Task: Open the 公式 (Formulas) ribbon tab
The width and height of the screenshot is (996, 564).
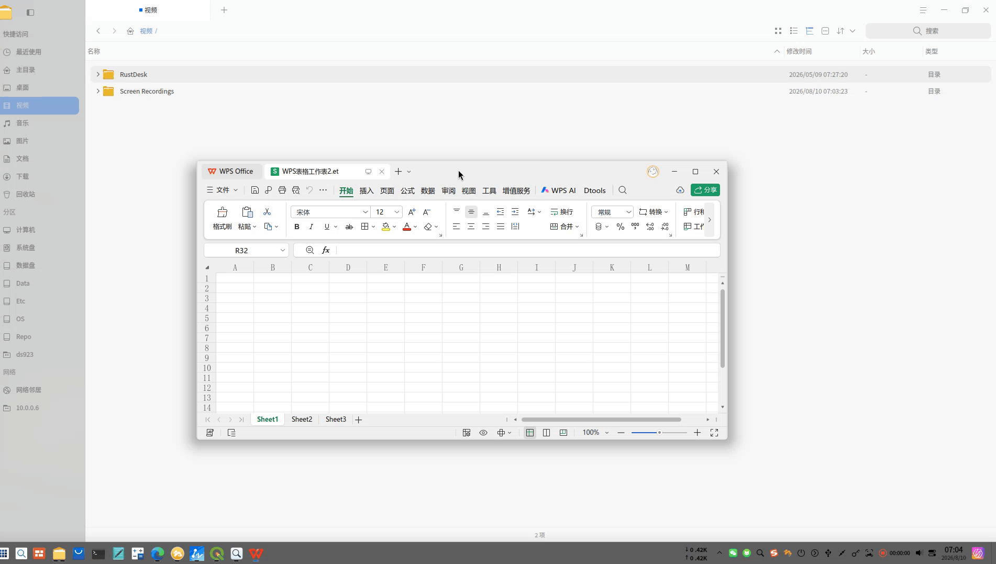Action: [x=407, y=190]
